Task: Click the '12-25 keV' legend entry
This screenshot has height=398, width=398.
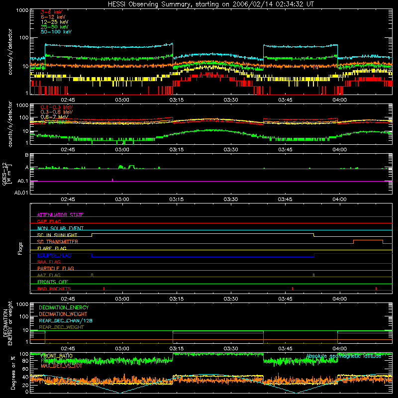Action: point(55,22)
